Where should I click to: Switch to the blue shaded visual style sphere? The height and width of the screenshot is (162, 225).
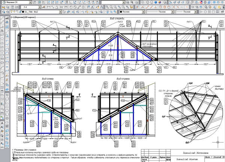pyautogui.click(x=156, y=2)
